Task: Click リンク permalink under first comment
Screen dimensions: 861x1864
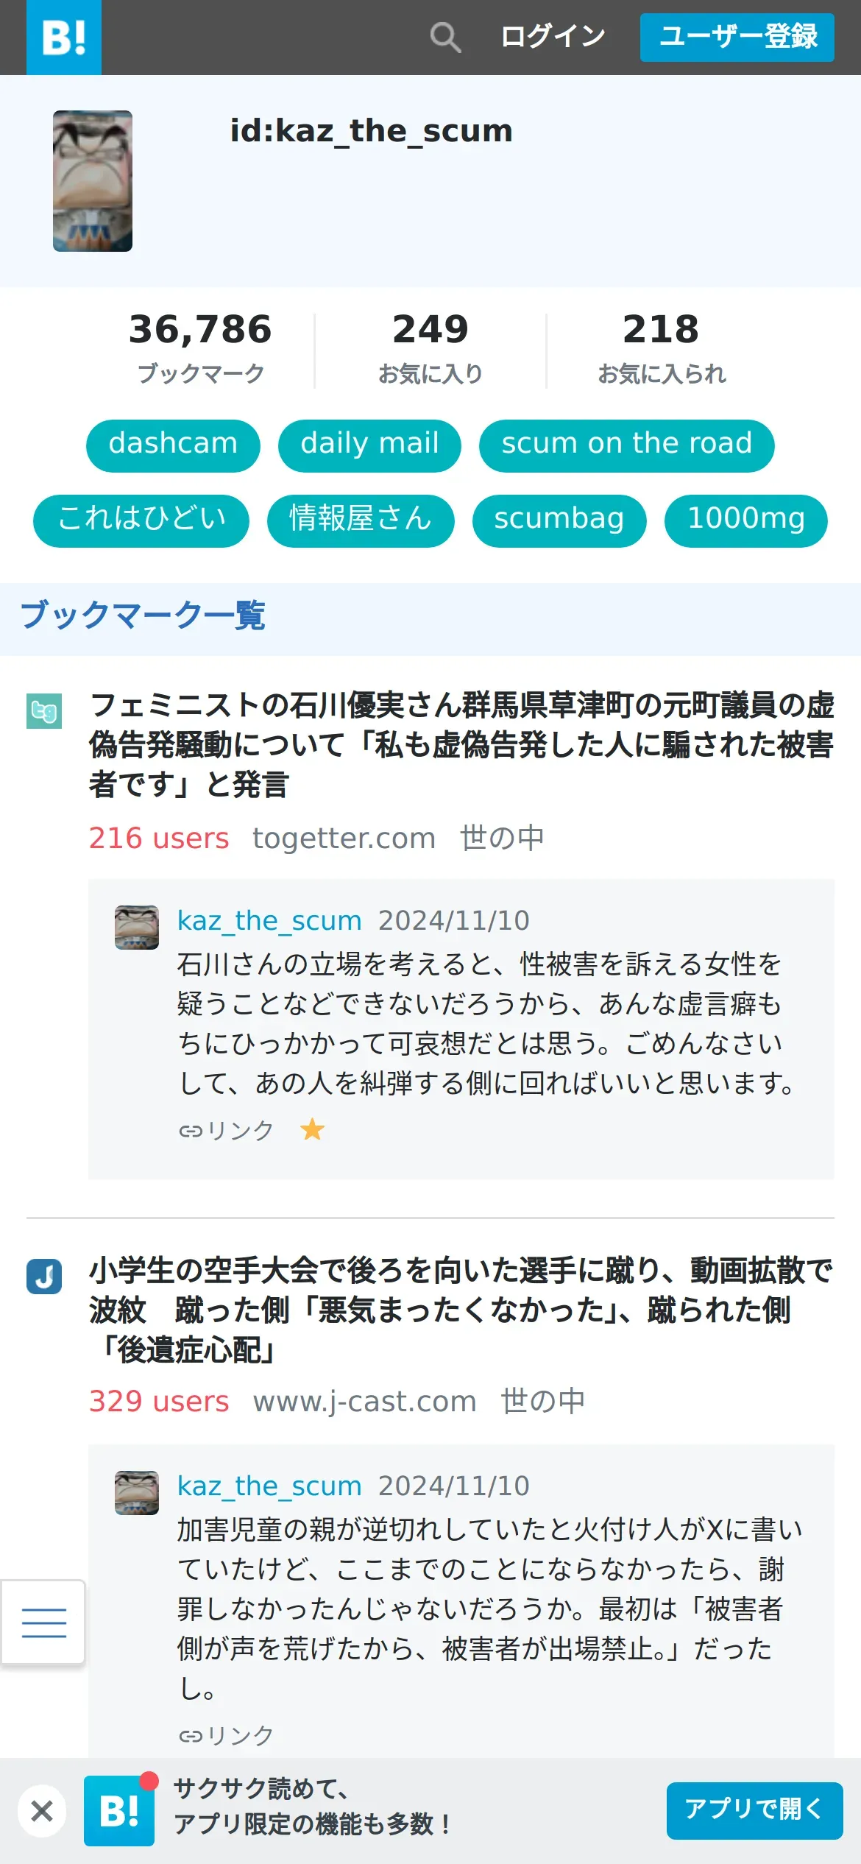Action: [226, 1130]
